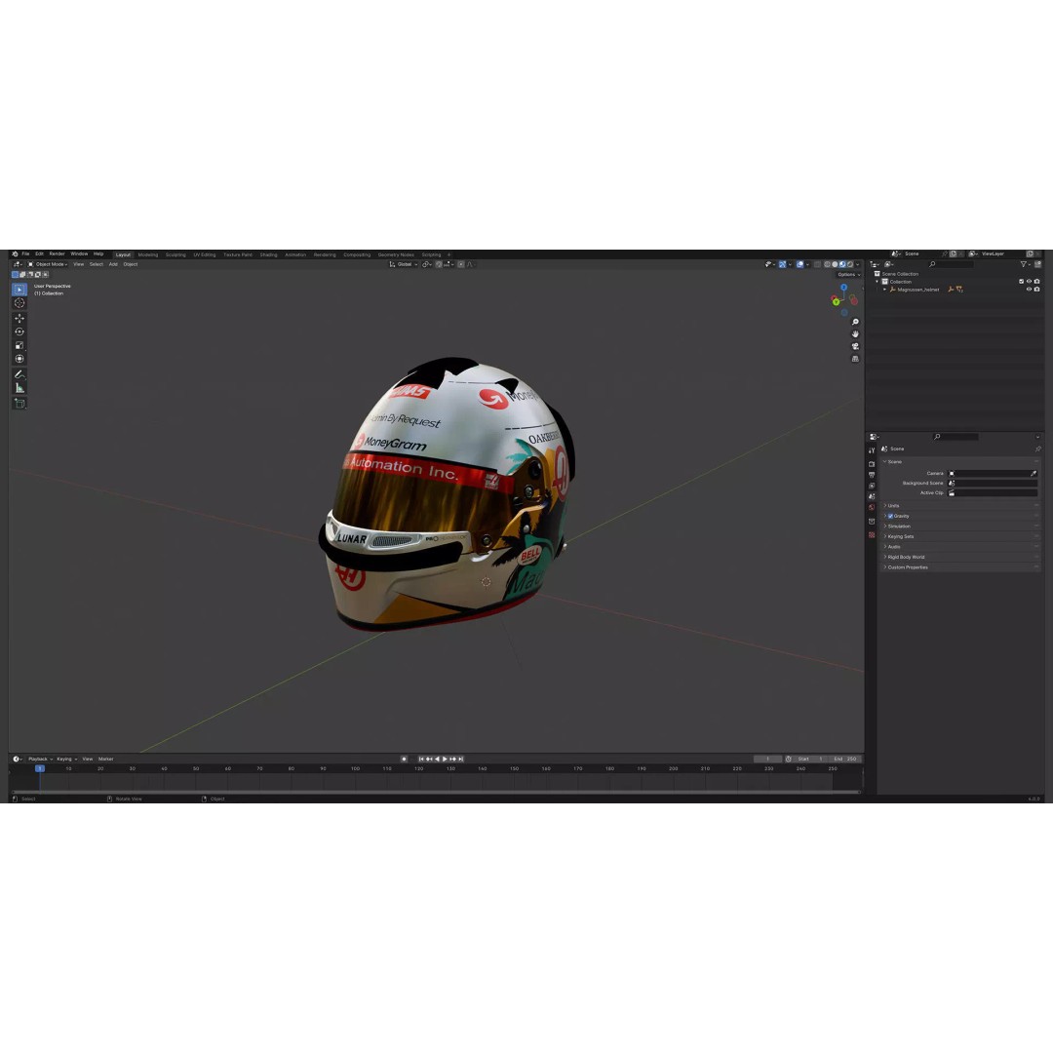The width and height of the screenshot is (1053, 1053).
Task: Expand the Magnussen_helmet hierarchy arrow
Action: point(886,289)
